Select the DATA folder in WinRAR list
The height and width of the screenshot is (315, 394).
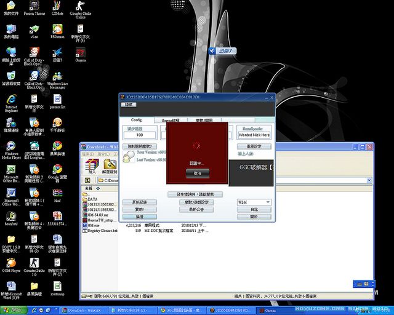(x=92, y=199)
